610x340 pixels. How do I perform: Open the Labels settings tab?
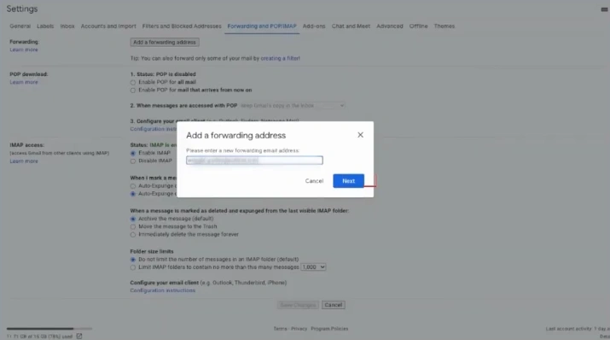[x=45, y=26]
